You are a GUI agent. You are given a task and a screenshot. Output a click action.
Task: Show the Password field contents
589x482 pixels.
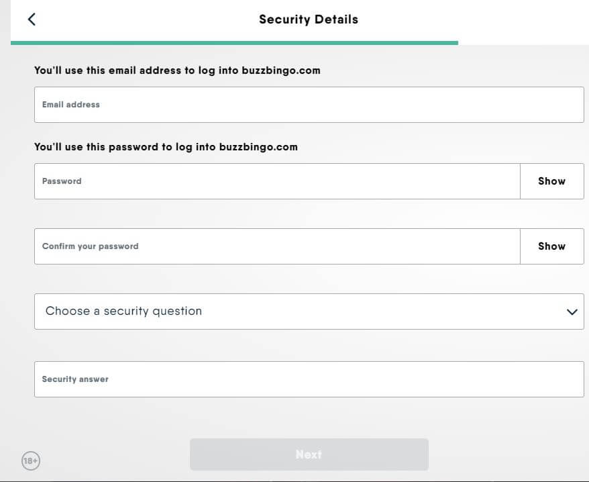click(x=552, y=181)
